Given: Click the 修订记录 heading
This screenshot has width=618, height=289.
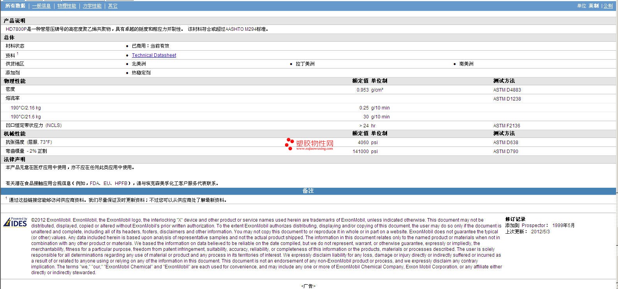Looking at the screenshot, I should pos(515,219).
